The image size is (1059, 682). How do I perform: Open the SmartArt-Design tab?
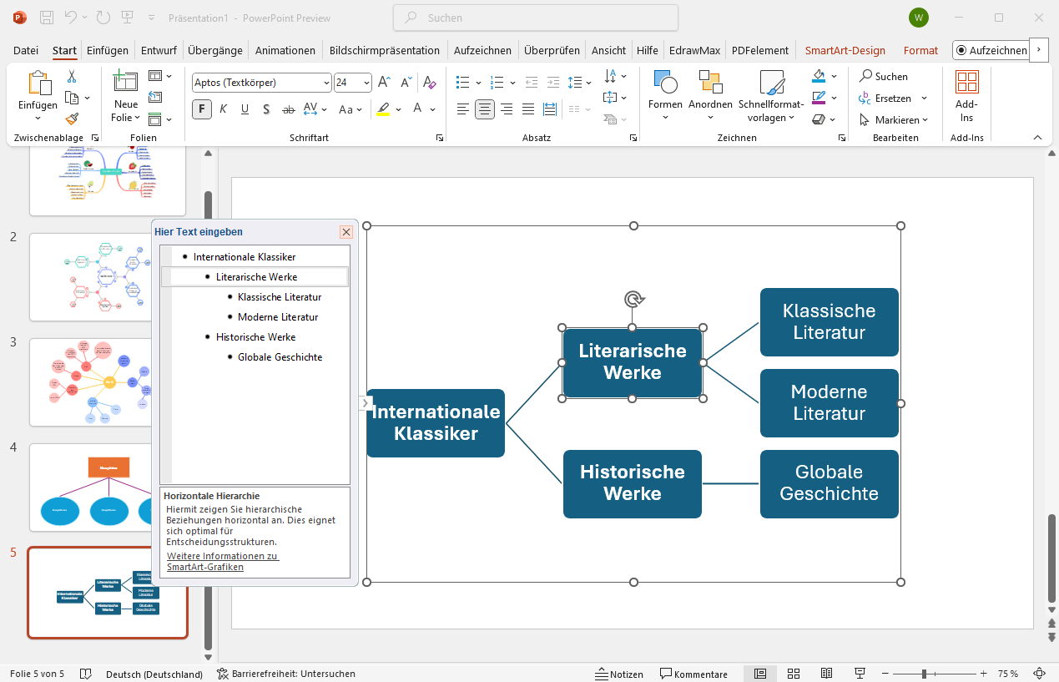[x=845, y=50]
